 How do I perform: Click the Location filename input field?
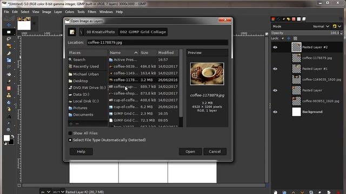tap(157, 43)
